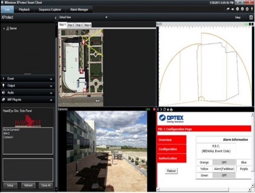This screenshot has height=193, width=255.
Task: Expand the Event section
Action: point(51,79)
